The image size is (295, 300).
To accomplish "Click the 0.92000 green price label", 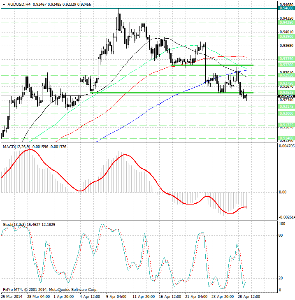I will click(286, 113).
